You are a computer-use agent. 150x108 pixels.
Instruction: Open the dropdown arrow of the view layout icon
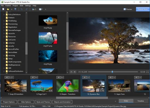[x=42, y=9]
